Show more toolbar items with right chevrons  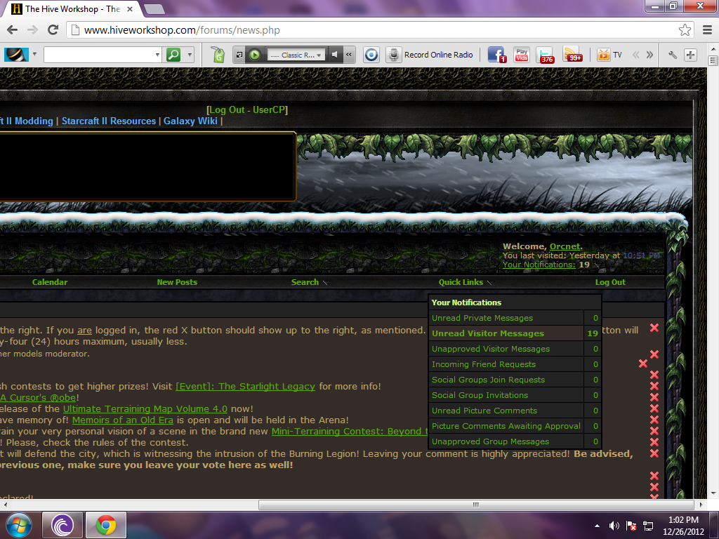point(649,55)
